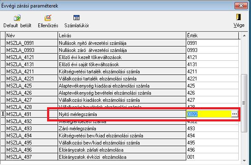Close the Évvégi zárási paraméterek window

[x=241, y=6]
